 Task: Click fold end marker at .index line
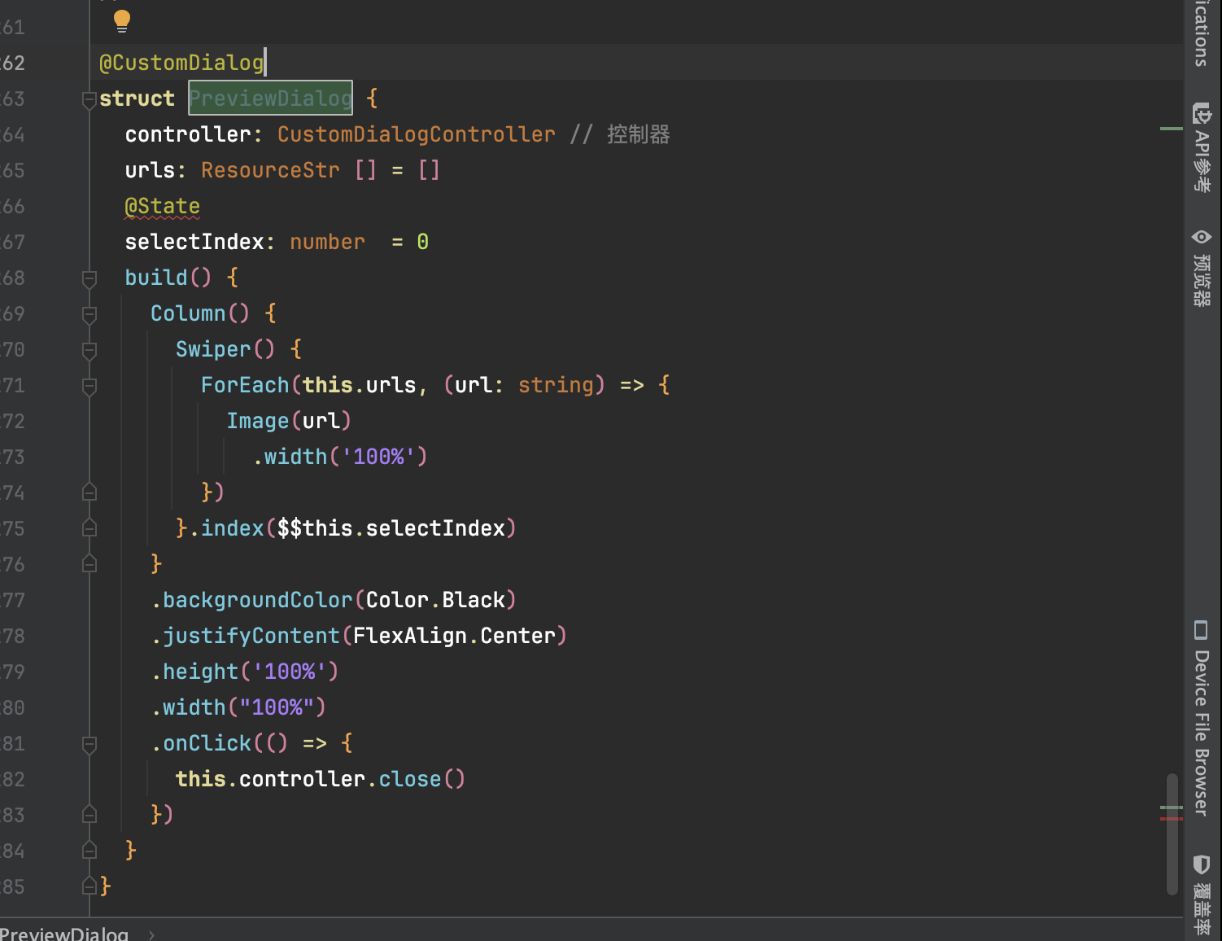click(x=89, y=528)
